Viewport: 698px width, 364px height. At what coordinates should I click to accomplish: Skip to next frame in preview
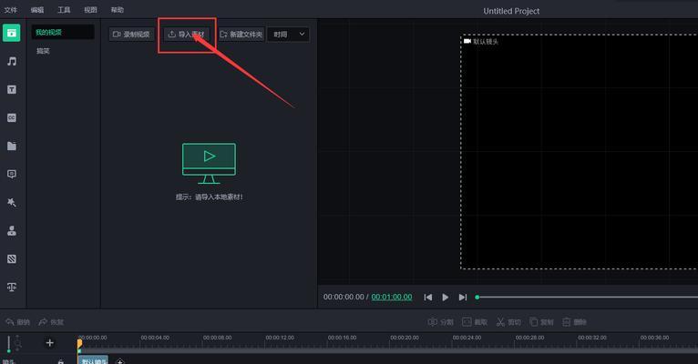pos(463,297)
